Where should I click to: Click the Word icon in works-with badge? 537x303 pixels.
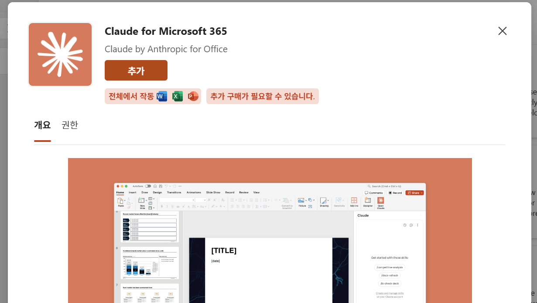pyautogui.click(x=162, y=96)
